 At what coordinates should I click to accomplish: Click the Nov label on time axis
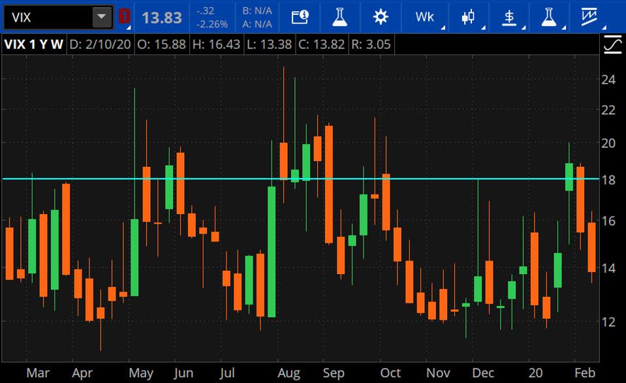438,373
